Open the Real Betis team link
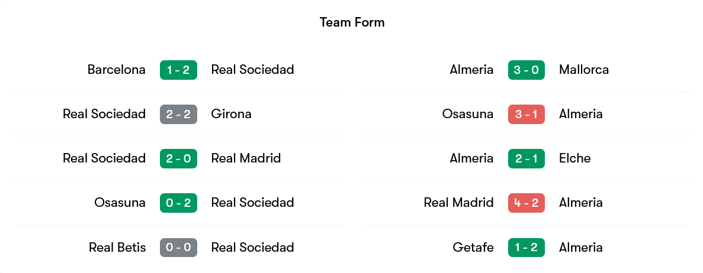 [x=117, y=247]
